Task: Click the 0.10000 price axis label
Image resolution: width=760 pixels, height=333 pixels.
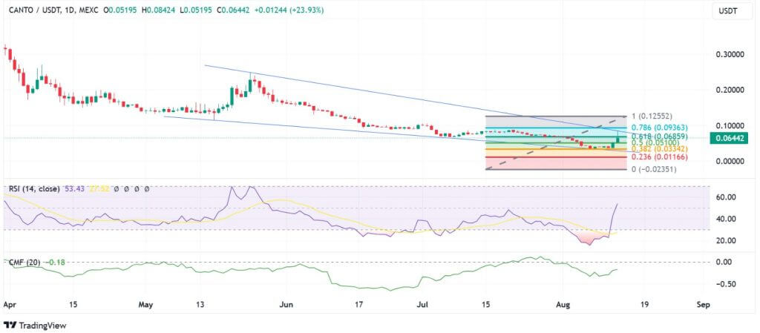Action: point(730,125)
